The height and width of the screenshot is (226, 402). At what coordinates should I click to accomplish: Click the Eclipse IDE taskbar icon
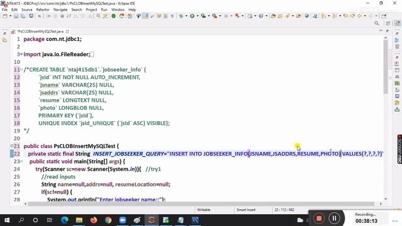pyautogui.click(x=151, y=220)
